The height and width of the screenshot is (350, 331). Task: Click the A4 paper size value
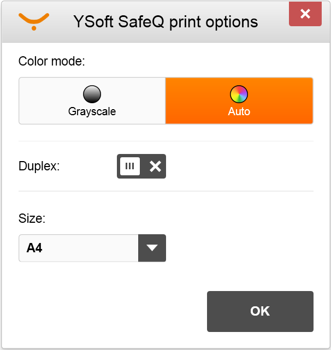point(35,248)
